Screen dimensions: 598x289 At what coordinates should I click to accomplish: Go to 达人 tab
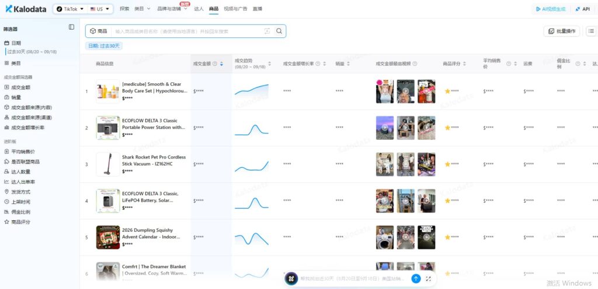point(199,8)
